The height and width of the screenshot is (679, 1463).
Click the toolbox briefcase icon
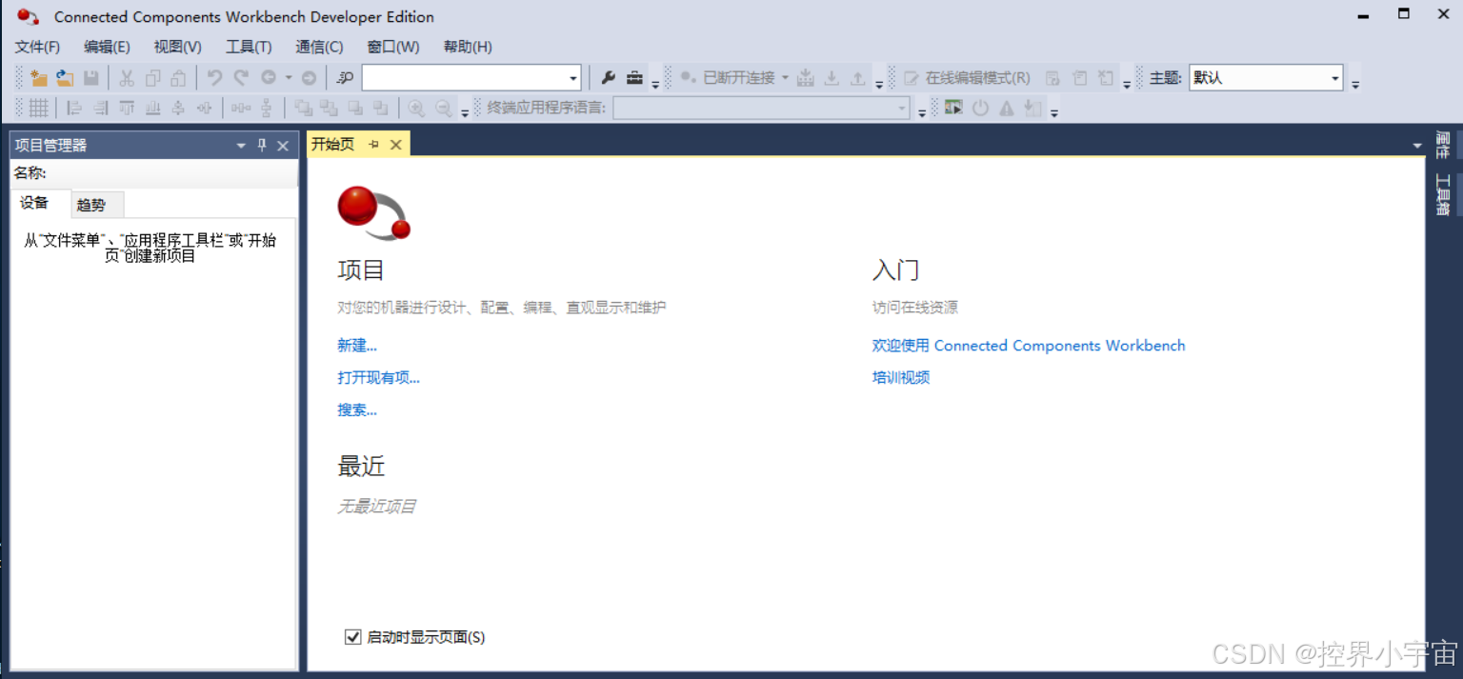point(634,78)
